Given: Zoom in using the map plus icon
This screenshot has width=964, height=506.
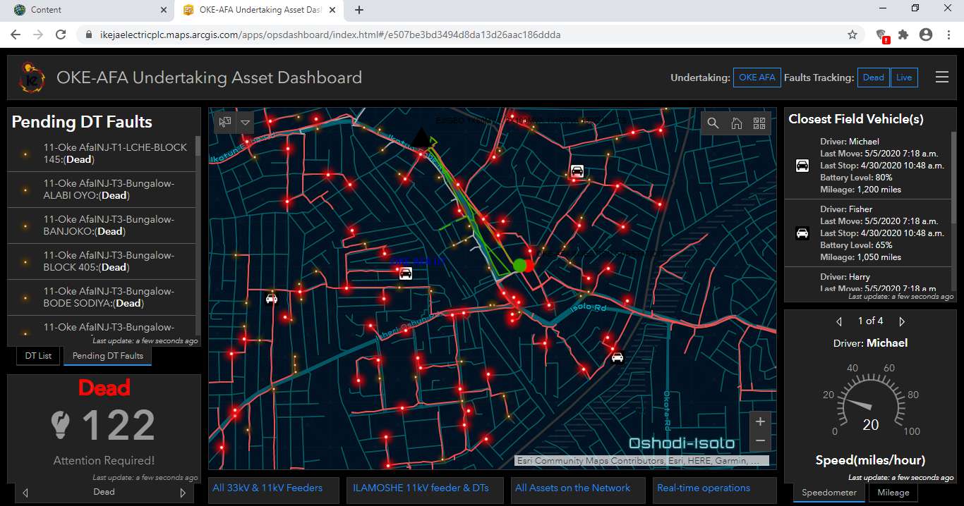Looking at the screenshot, I should tap(760, 421).
